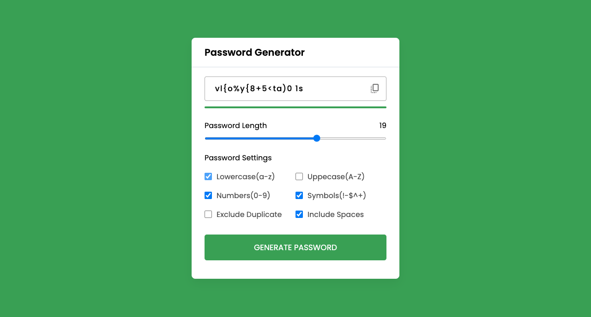Uncheck the Lowercase(a-z) checkbox

(x=208, y=176)
